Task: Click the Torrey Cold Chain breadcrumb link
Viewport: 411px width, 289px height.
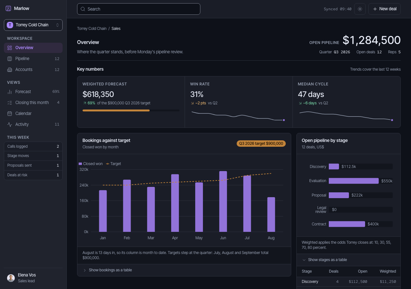Action: (92, 29)
